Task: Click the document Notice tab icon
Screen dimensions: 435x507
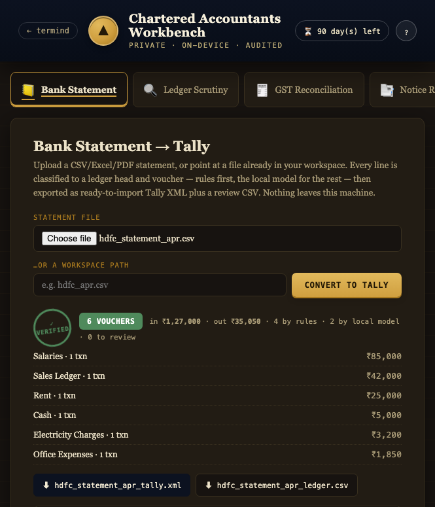Action: click(387, 90)
